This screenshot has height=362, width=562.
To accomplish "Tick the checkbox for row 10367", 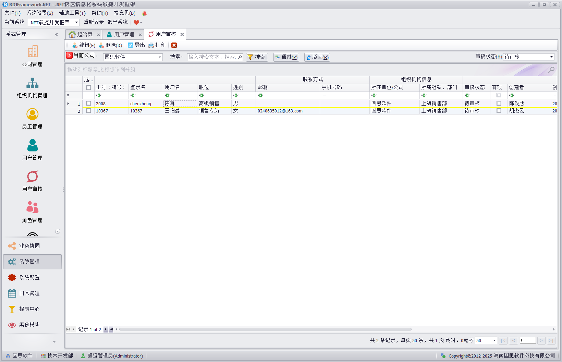I will click(88, 111).
